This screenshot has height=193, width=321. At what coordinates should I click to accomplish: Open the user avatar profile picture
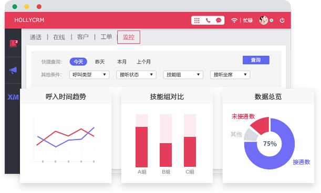click(264, 20)
